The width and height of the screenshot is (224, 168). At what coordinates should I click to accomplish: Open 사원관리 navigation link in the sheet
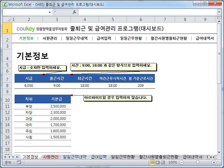point(50,38)
